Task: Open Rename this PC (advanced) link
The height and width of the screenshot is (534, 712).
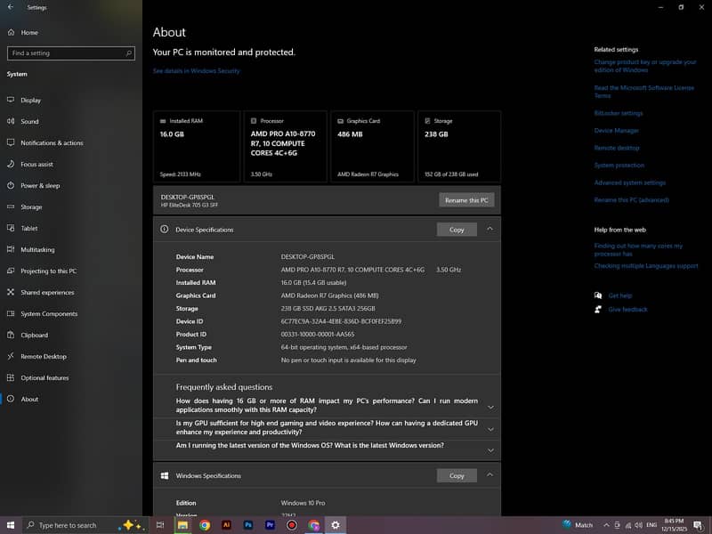Action: tap(631, 199)
